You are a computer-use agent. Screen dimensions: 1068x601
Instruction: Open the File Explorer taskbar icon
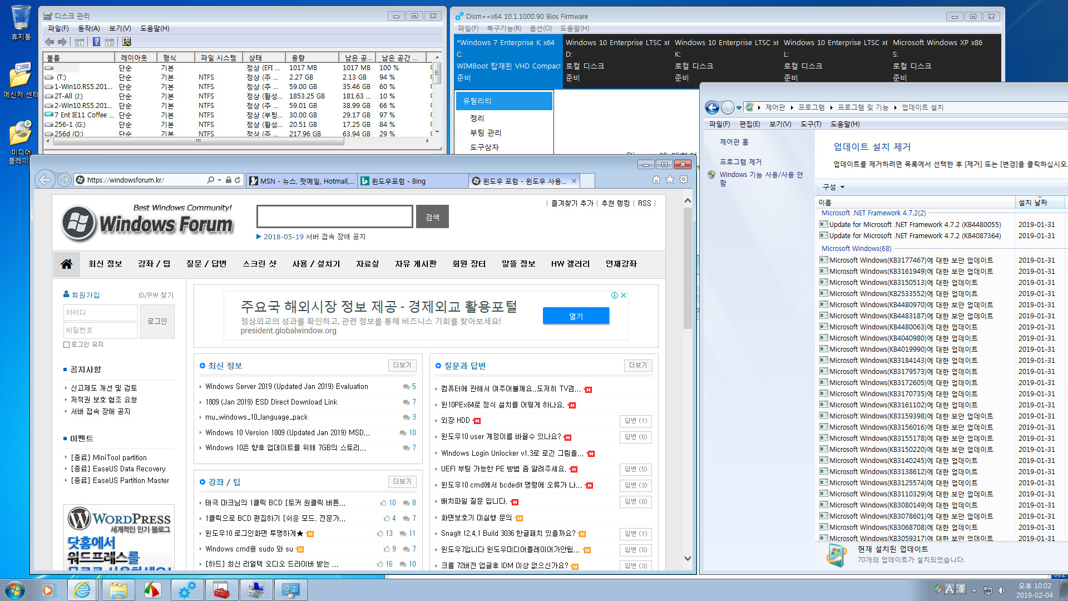point(118,590)
